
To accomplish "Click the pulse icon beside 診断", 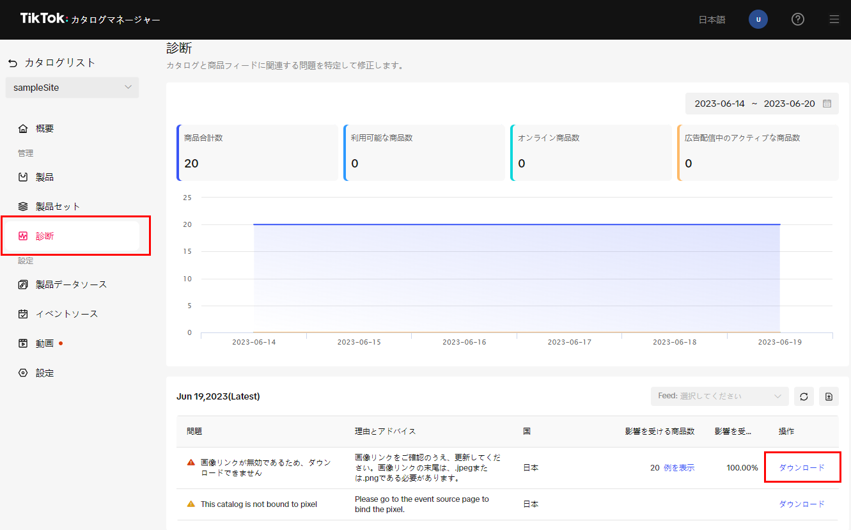I will pos(23,236).
